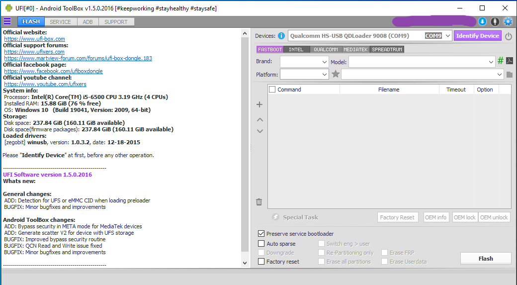
Task: Enable the Factory reset checkbox
Action: (x=261, y=261)
